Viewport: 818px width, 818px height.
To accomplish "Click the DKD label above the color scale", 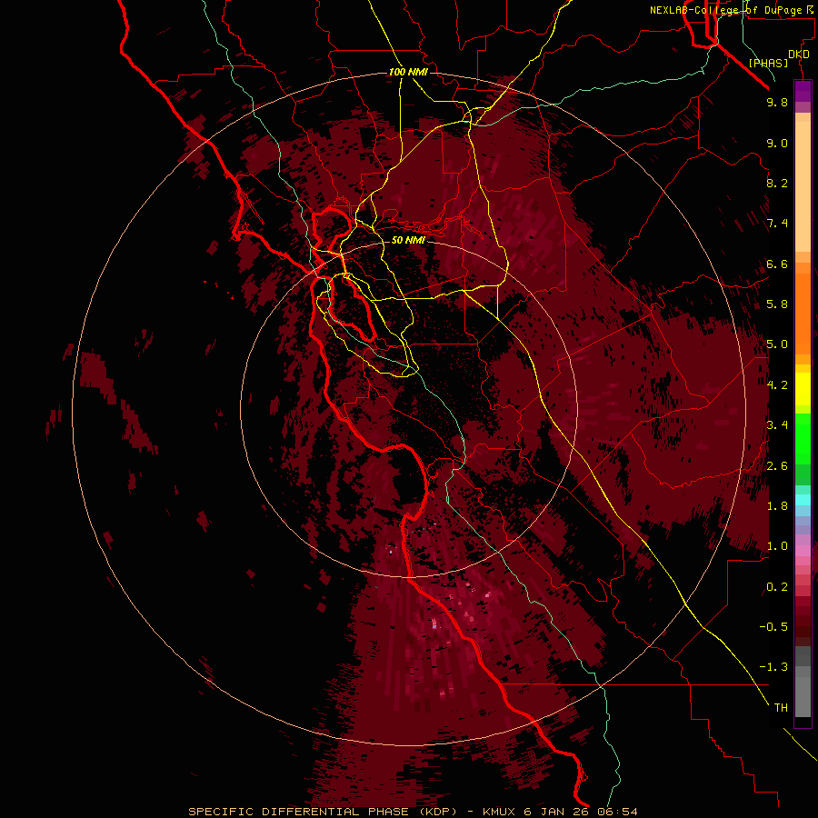I will pos(799,55).
